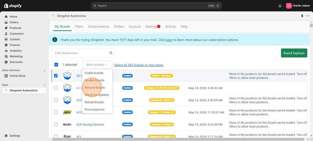The image size is (313, 141).
Task: Click the red alert badge on Settings tab
Action: (159, 26)
